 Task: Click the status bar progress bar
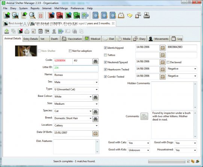tap(167, 161)
